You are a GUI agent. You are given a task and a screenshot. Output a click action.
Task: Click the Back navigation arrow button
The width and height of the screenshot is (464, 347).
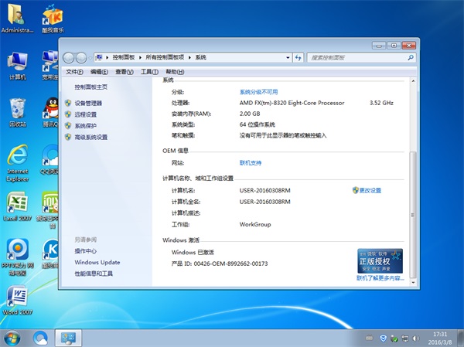(x=70, y=58)
